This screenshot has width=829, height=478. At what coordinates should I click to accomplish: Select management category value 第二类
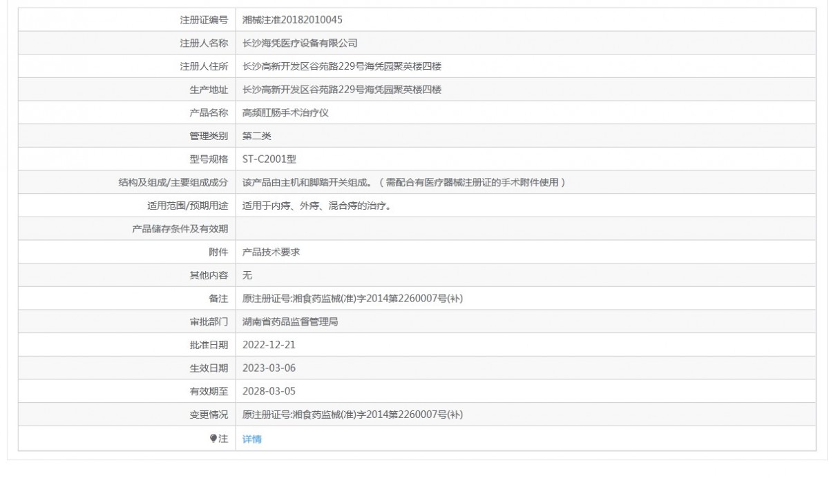coord(257,136)
